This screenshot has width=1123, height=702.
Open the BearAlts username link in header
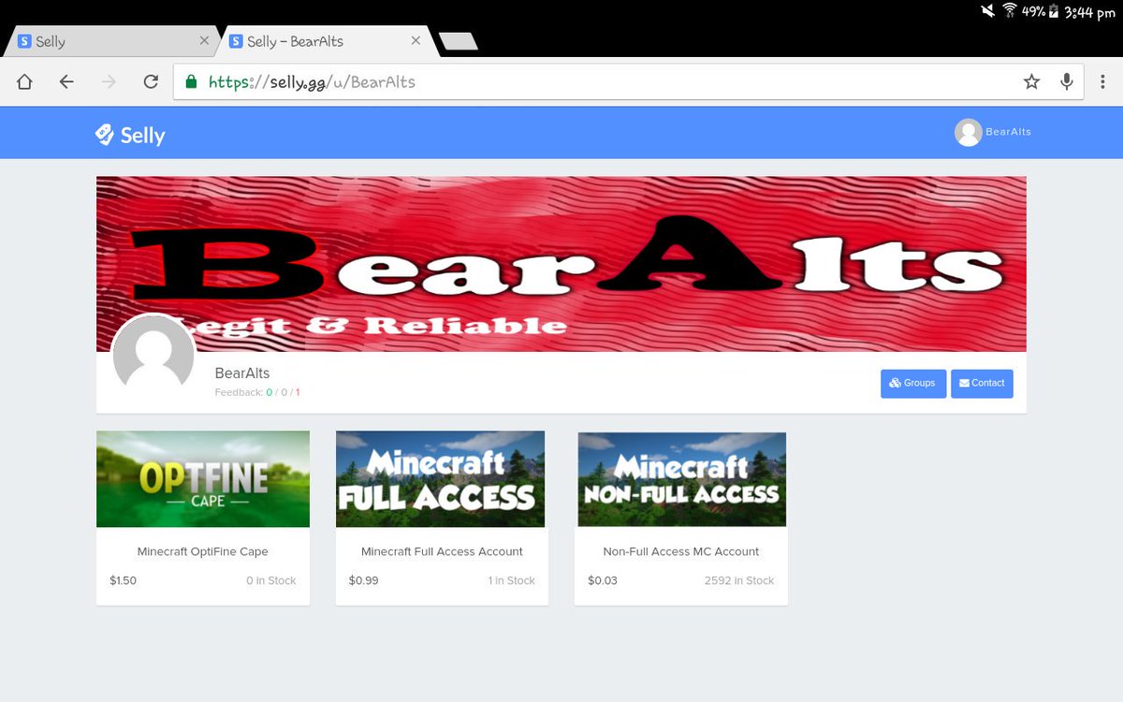pyautogui.click(x=1008, y=132)
